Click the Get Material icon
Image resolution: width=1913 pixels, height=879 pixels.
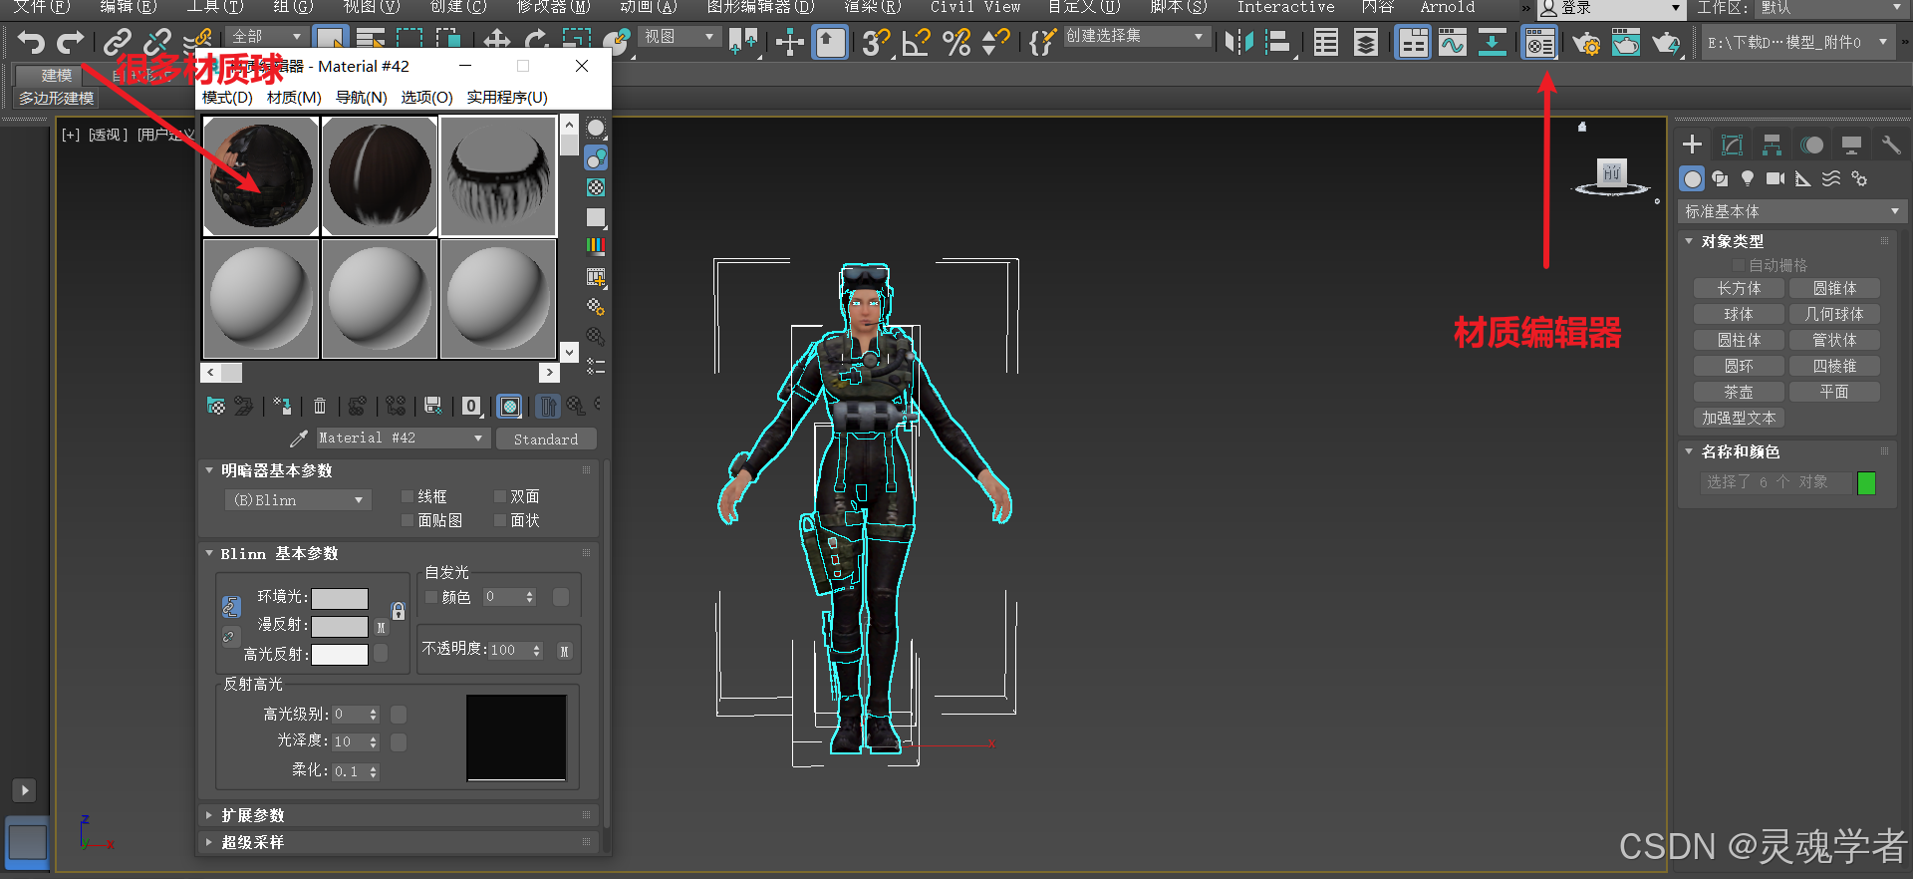tap(215, 406)
